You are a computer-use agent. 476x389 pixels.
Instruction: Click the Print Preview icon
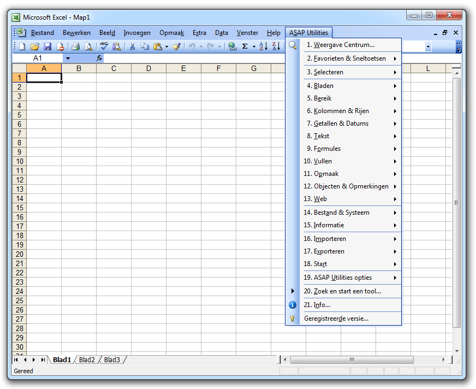(x=88, y=46)
